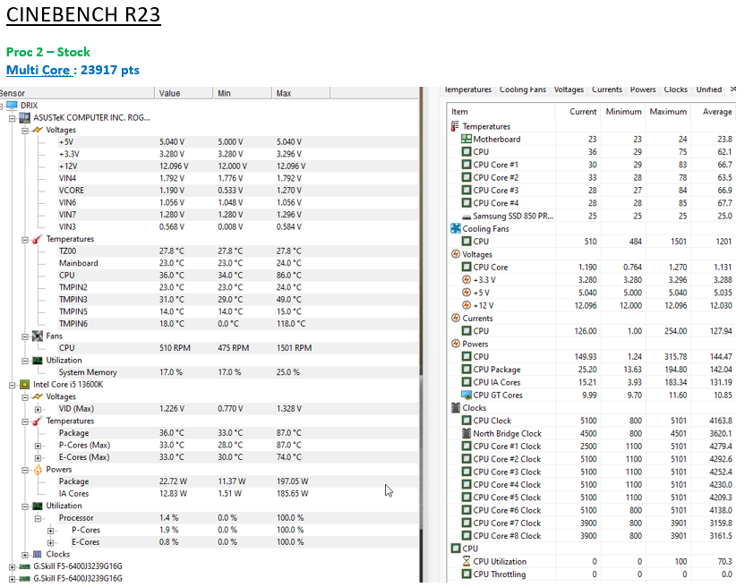745x587 pixels.
Task: Collapse the Fans node in left tree
Action: tap(25, 336)
